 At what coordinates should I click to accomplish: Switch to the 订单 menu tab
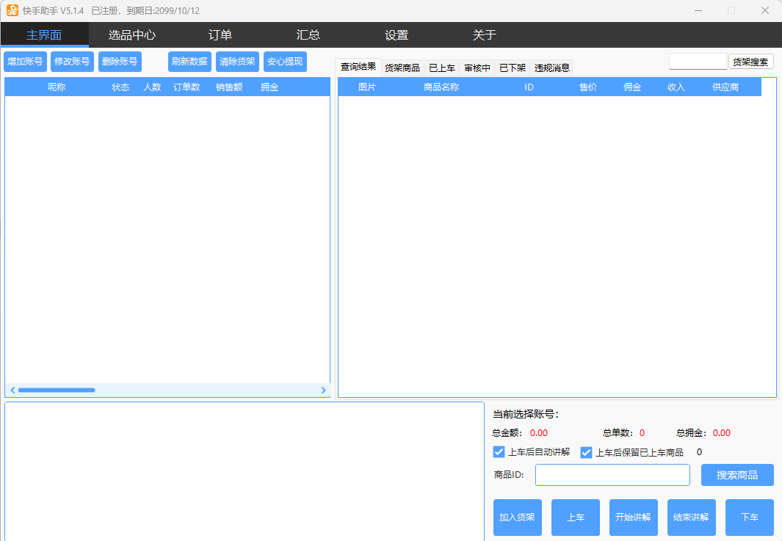coord(220,35)
